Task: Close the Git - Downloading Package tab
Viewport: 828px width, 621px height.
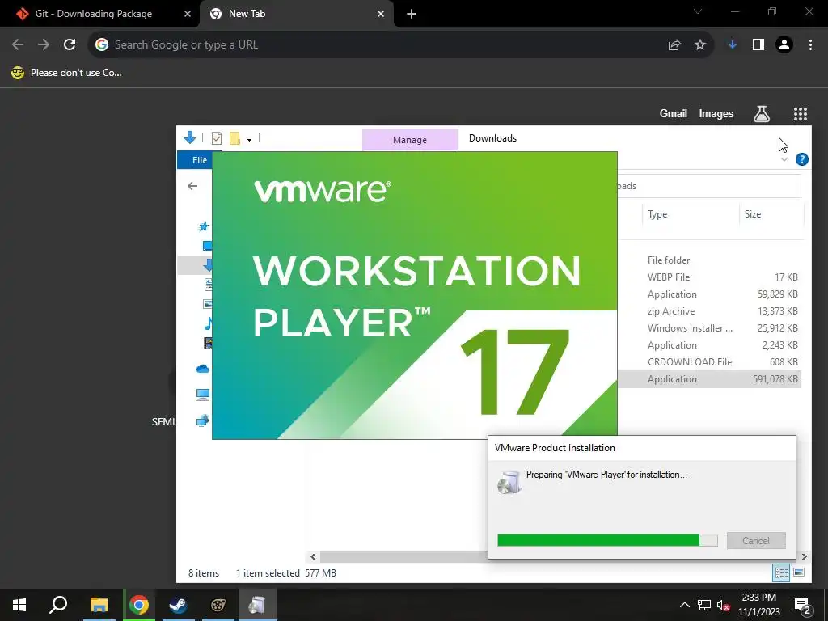Action: 187,15
